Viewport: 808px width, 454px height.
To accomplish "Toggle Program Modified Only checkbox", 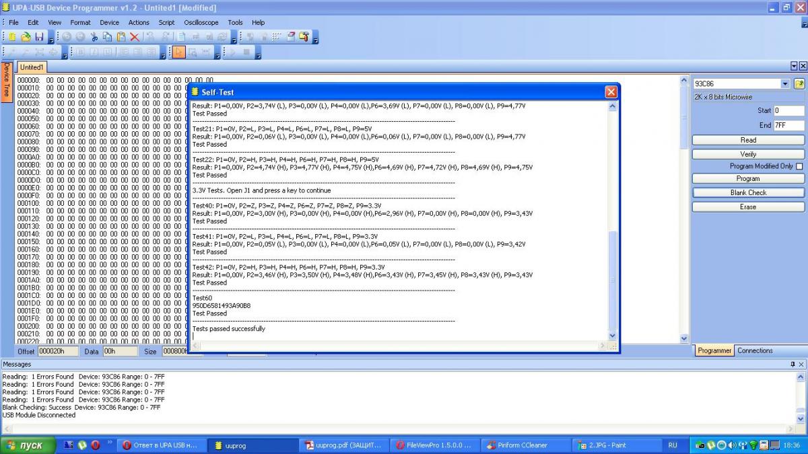I will [799, 166].
